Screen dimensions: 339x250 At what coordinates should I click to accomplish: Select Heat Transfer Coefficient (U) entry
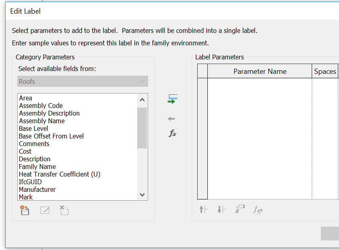(x=59, y=174)
